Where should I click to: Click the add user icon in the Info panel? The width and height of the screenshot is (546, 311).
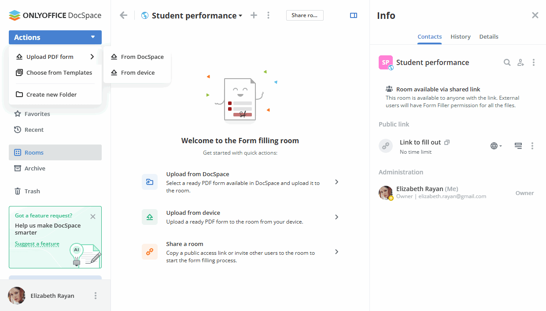(520, 62)
